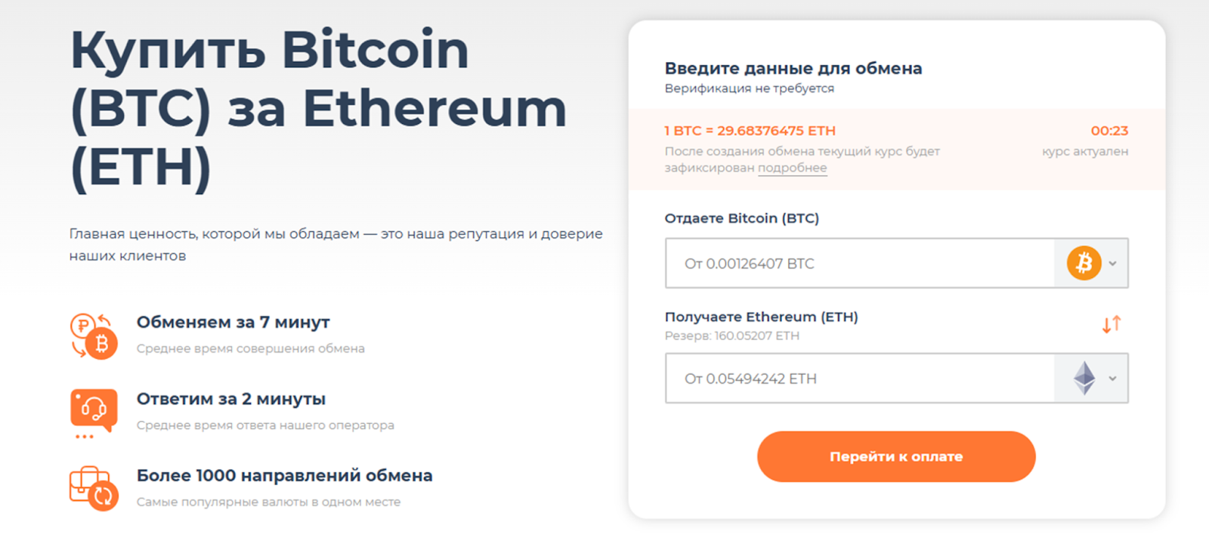This screenshot has width=1209, height=553.
Task: Click the 'Перейти к оплате' button
Action: [x=896, y=456]
